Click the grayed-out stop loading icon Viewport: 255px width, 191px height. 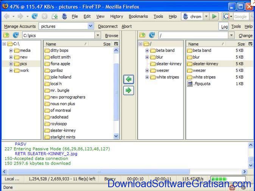click(44, 16)
